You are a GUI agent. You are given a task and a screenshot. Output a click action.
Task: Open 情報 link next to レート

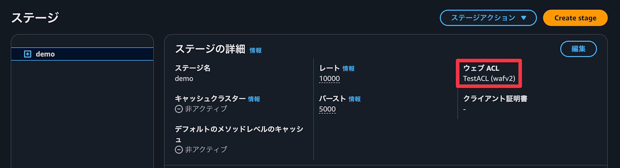[x=348, y=69]
